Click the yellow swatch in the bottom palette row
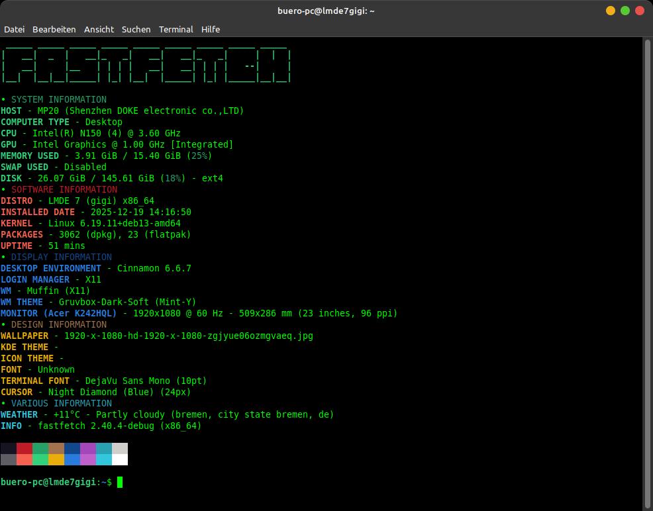 (x=56, y=459)
